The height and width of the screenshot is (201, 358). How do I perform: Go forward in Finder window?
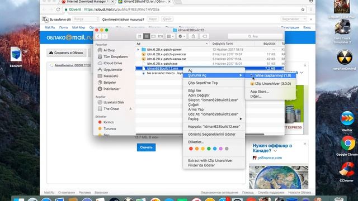tap(105, 36)
